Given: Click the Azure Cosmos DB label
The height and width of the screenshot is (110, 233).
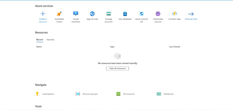Looking at the screenshot, I should [x=142, y=20].
